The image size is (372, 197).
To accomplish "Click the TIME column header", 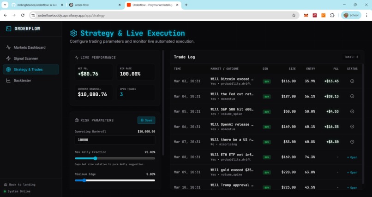I will (x=177, y=69).
